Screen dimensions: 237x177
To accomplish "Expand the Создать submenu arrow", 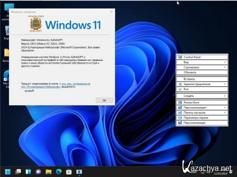I will [x=225, y=96].
